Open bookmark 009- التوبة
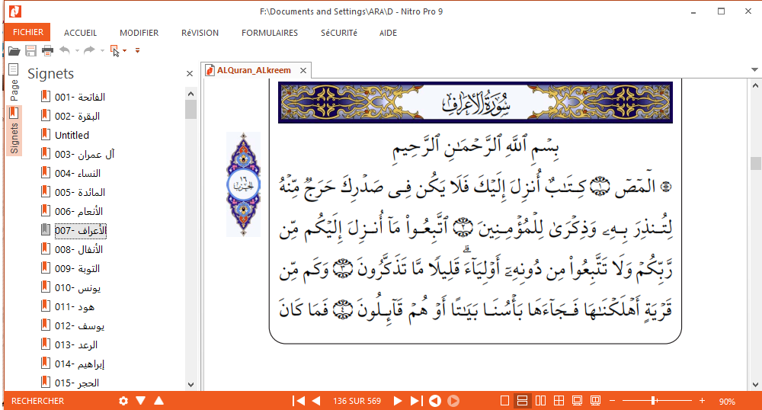Viewport: 762px width, 410px height. [77, 269]
